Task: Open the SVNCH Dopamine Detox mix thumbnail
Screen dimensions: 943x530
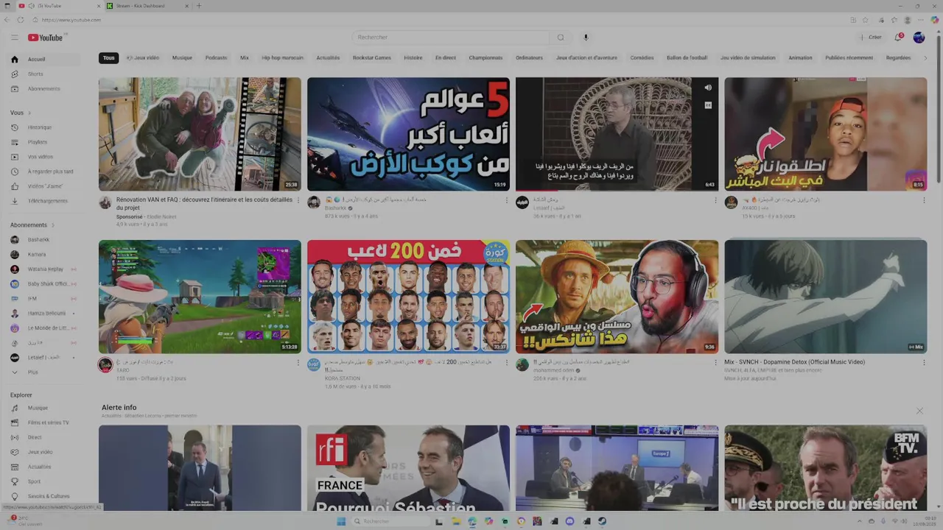Action: point(825,297)
